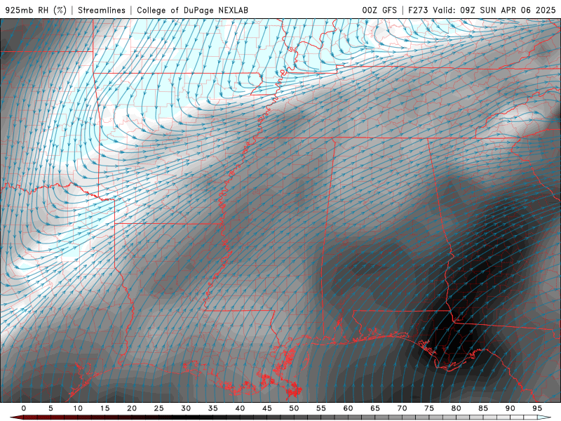Image resolution: width=561 pixels, height=421 pixels.
Task: Click the 40 value on the colorbar
Action: point(240,408)
